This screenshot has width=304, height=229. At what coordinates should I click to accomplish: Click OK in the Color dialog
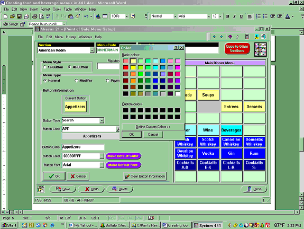pos(132,134)
